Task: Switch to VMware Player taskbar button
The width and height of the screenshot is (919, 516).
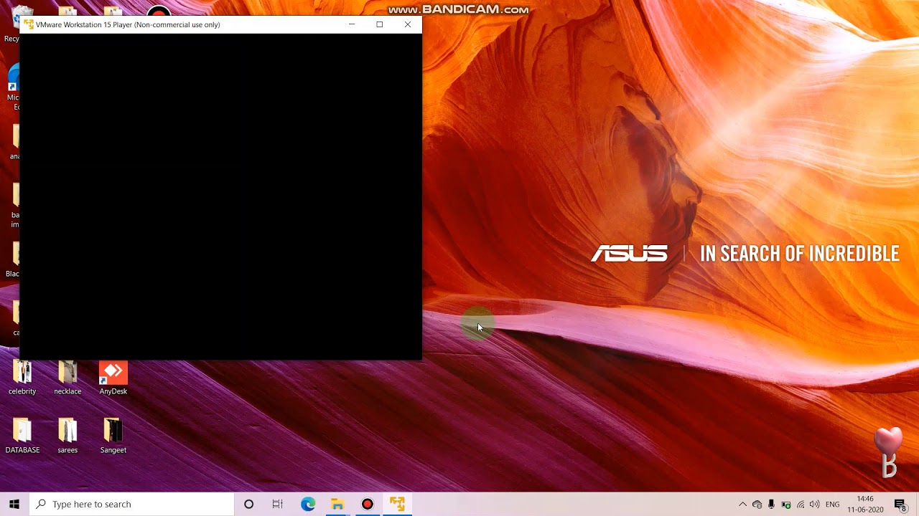Action: coord(397,504)
